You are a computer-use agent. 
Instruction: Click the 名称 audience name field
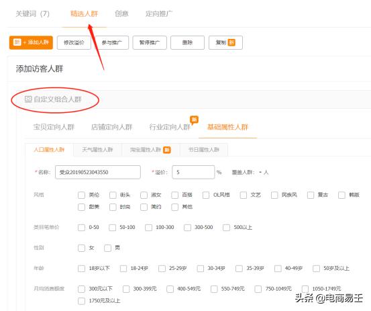point(98,172)
